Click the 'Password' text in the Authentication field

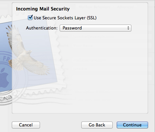click(72, 28)
